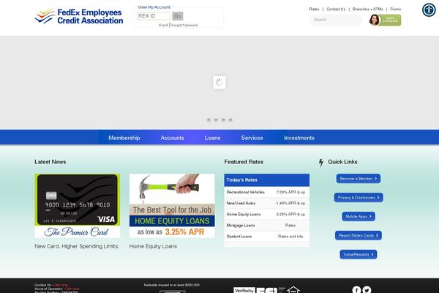Click the Latest News heading
This screenshot has width=439, height=293.
click(x=50, y=162)
